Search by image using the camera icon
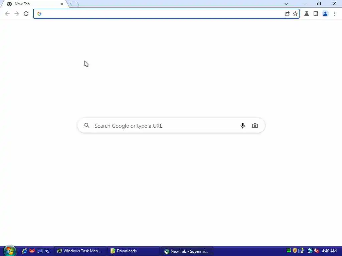 pyautogui.click(x=255, y=126)
